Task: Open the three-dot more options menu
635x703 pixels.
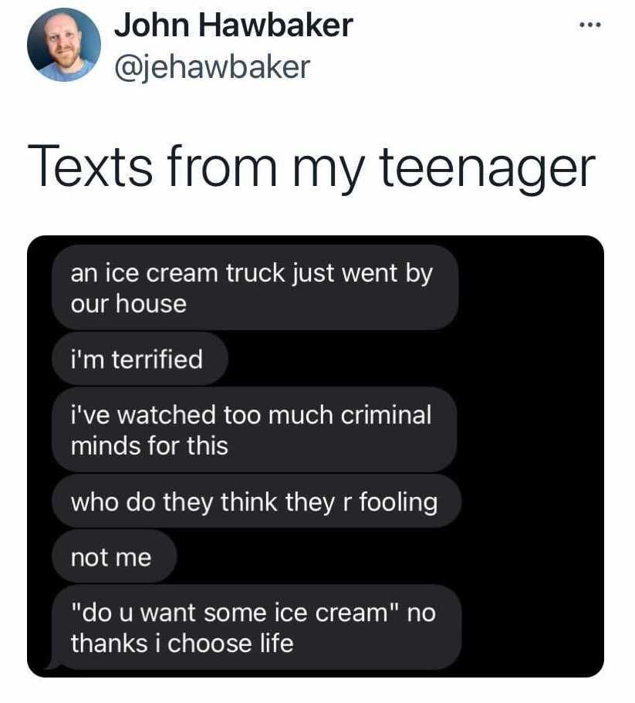Action: (x=589, y=25)
